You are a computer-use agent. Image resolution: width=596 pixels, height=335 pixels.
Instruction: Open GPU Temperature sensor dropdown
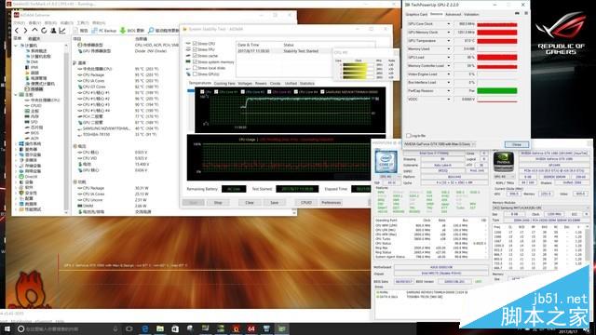[x=449, y=41]
